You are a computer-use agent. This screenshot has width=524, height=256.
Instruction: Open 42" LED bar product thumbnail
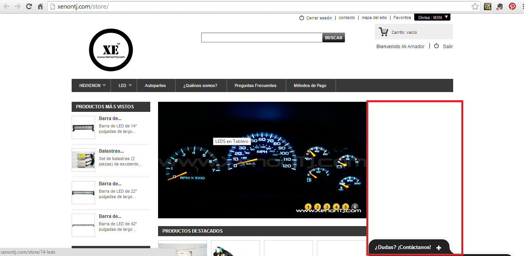(x=83, y=225)
